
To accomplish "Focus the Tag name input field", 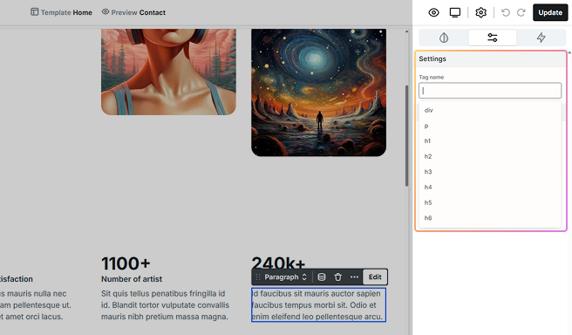I will [x=490, y=91].
